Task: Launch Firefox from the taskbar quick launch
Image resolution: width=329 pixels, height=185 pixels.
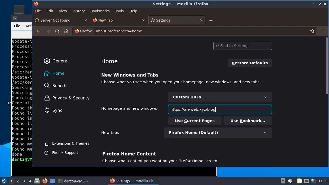Action: (45, 181)
